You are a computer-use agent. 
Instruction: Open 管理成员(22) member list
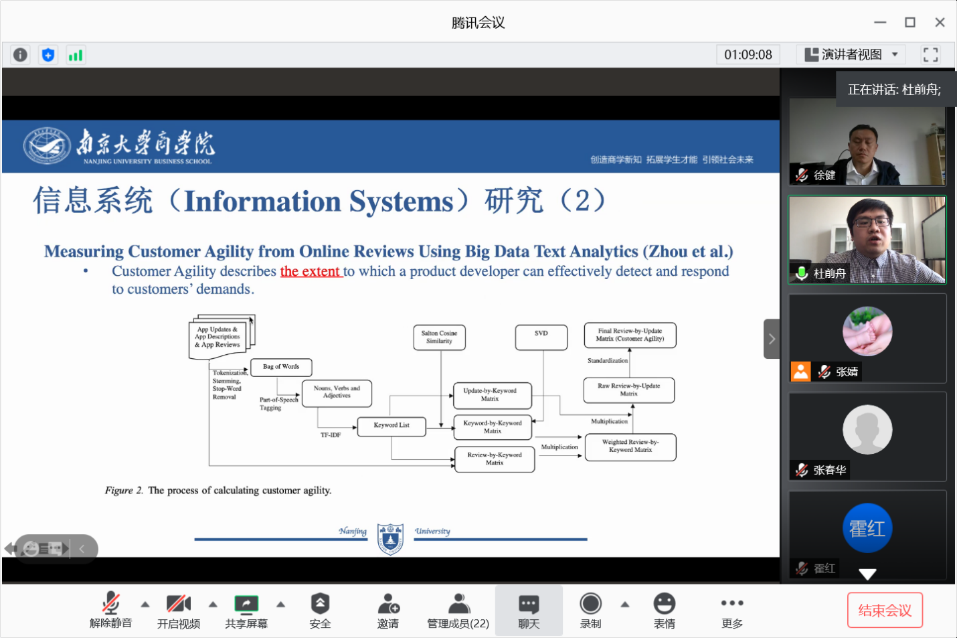(x=458, y=610)
